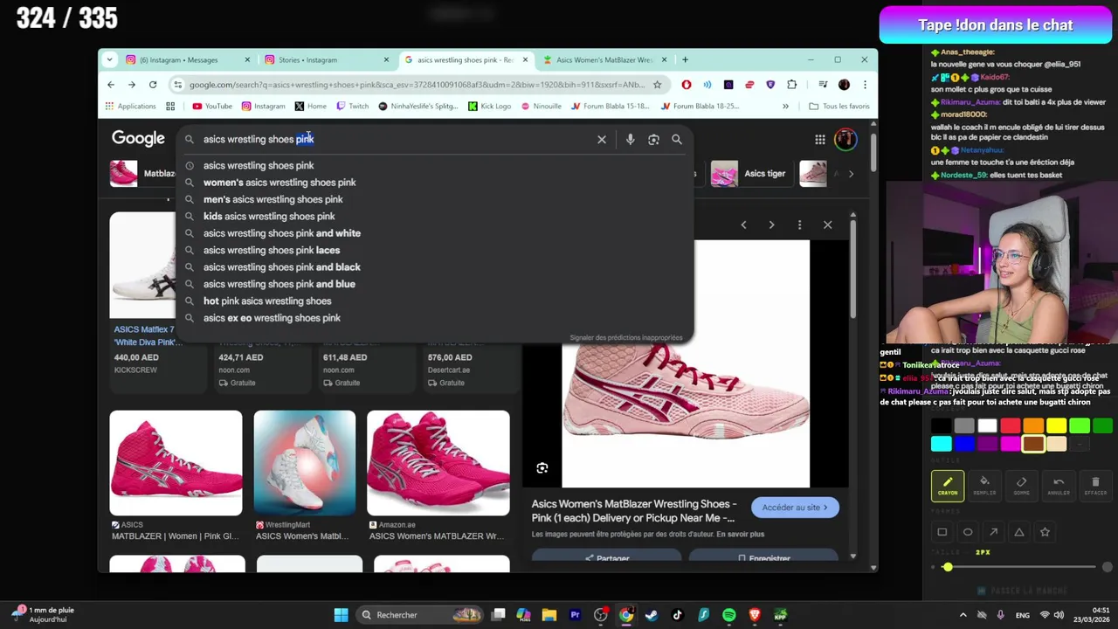Click the brush size slider handle
Viewport: 1118px width, 629px height.
(x=948, y=568)
